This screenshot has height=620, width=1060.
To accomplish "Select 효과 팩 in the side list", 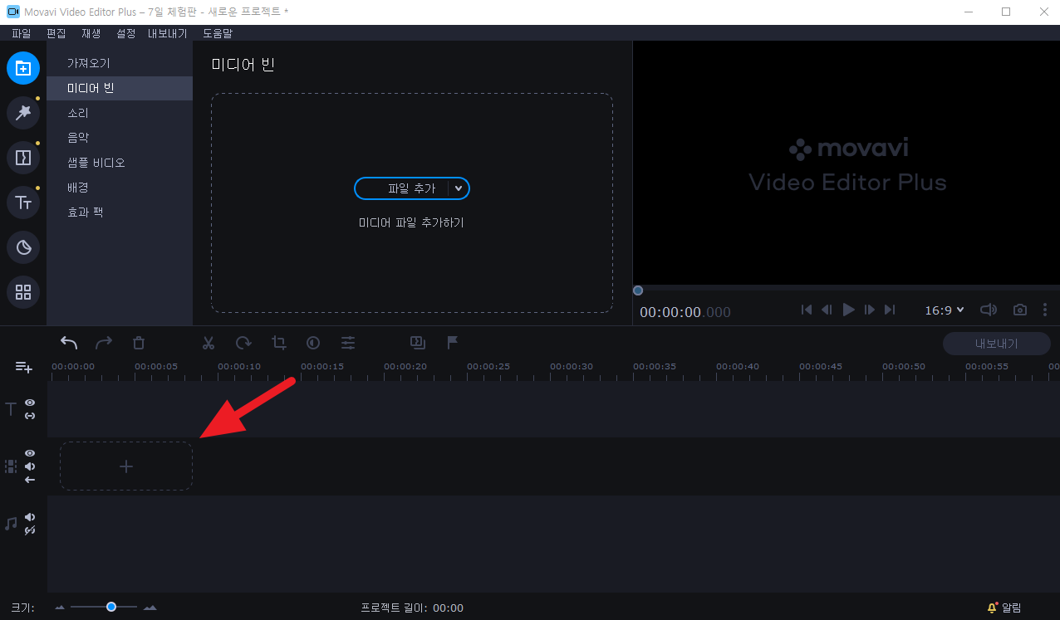I will coord(120,212).
